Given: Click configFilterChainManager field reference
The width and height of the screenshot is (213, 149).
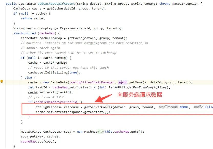Looking at the screenshot, I should click(92, 82).
